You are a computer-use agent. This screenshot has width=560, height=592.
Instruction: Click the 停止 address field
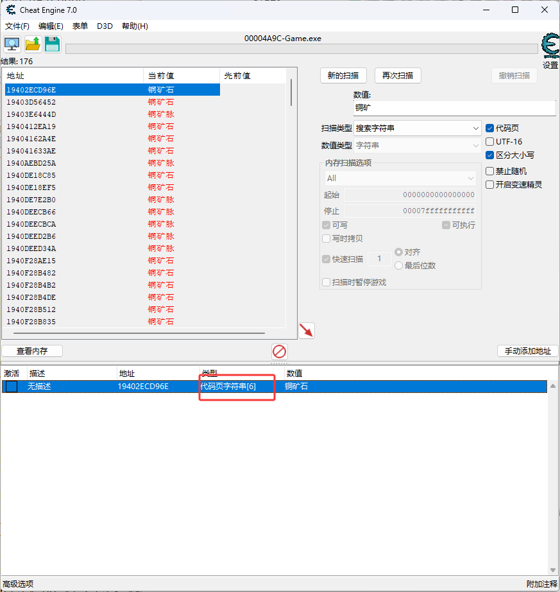pos(409,211)
